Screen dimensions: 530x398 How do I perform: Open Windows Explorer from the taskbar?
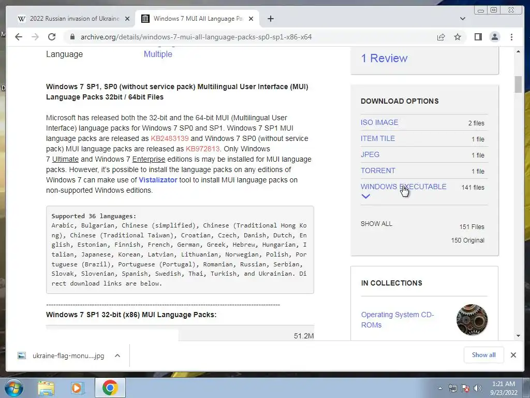point(46,388)
